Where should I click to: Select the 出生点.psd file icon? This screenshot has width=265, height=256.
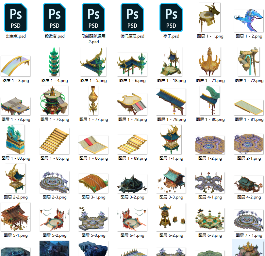pyautogui.click(x=16, y=18)
